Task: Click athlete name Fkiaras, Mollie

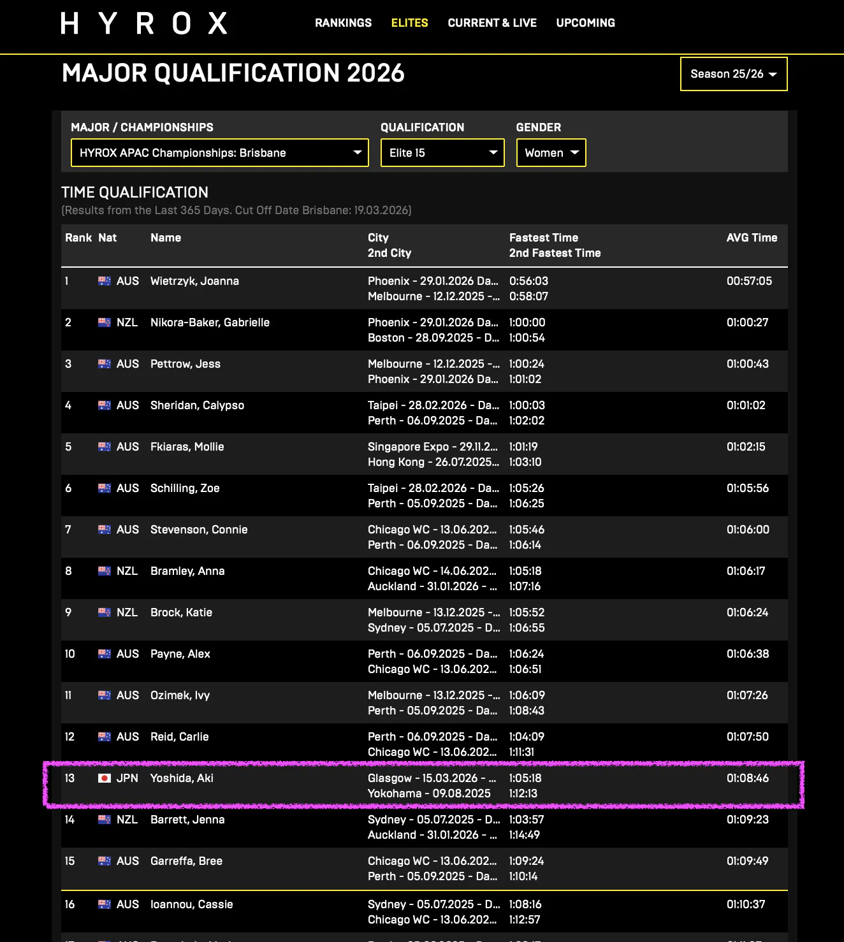Action: coord(187,447)
